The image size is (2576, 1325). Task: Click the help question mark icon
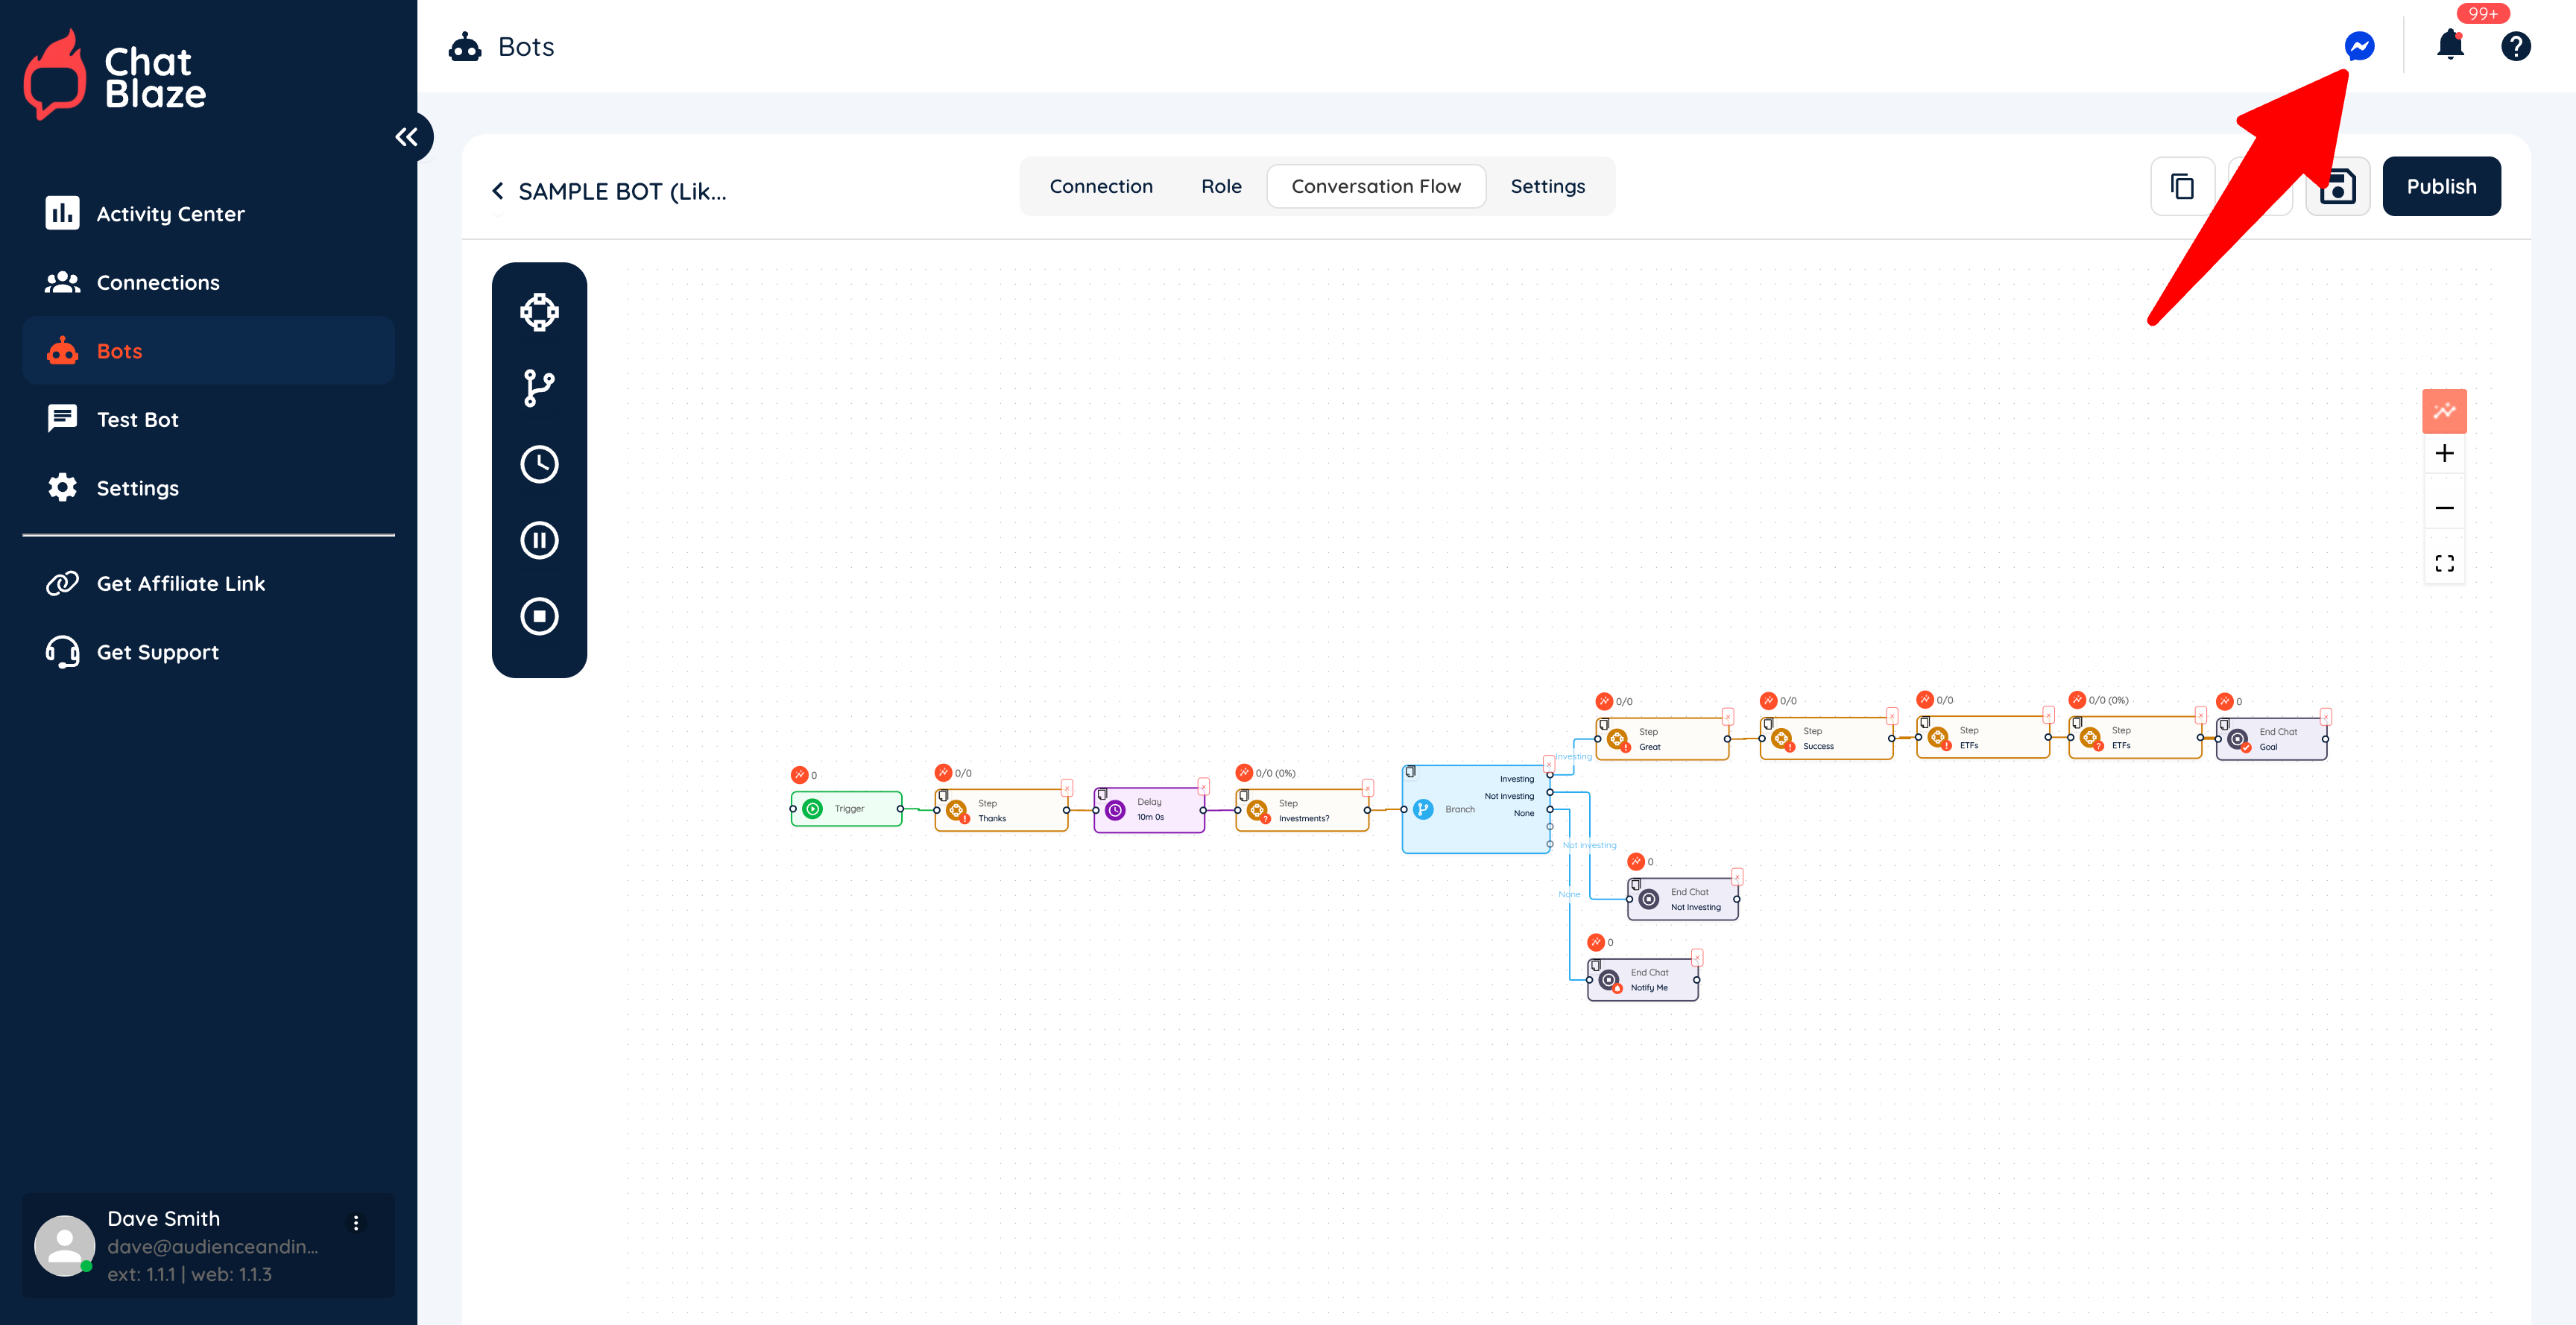[x=2515, y=46]
